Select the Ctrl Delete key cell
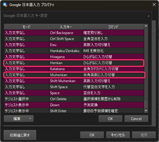 pos(65,99)
